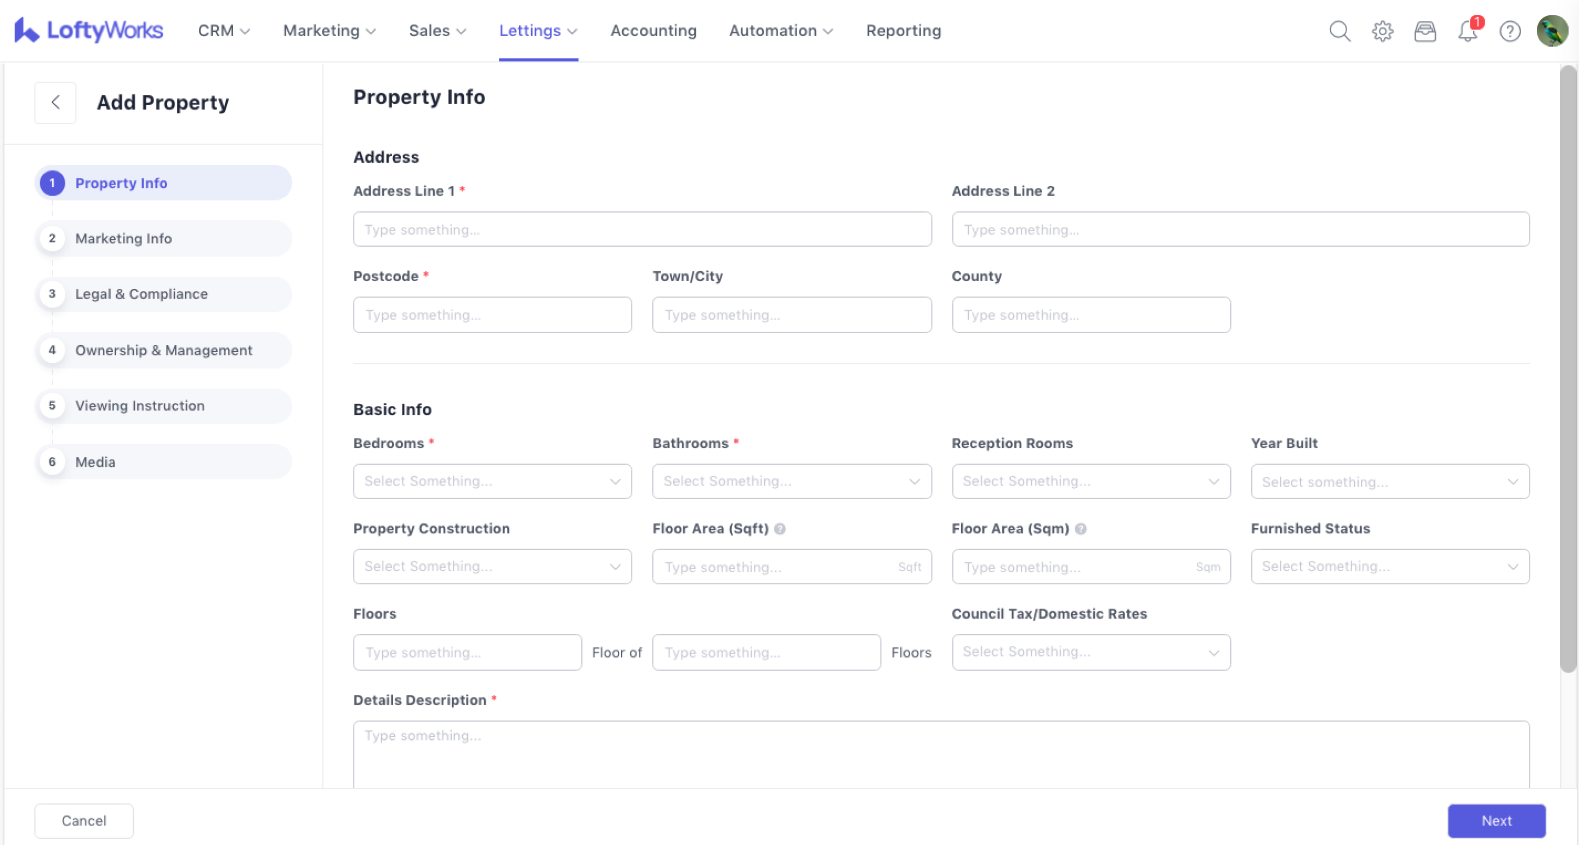The height and width of the screenshot is (845, 1579).
Task: Open the Lettings menu
Action: point(537,31)
